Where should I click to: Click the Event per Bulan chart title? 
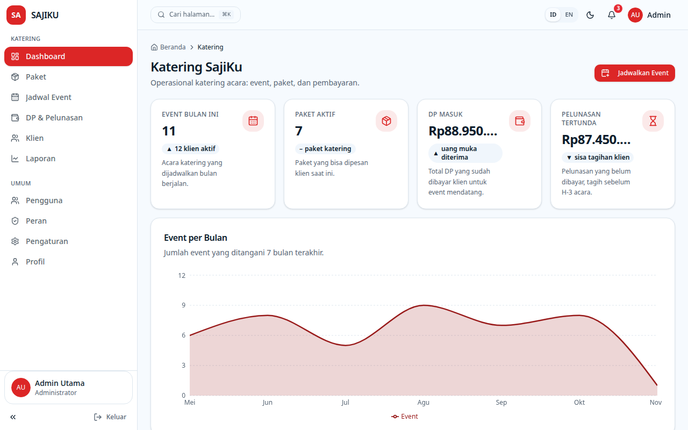click(x=196, y=238)
